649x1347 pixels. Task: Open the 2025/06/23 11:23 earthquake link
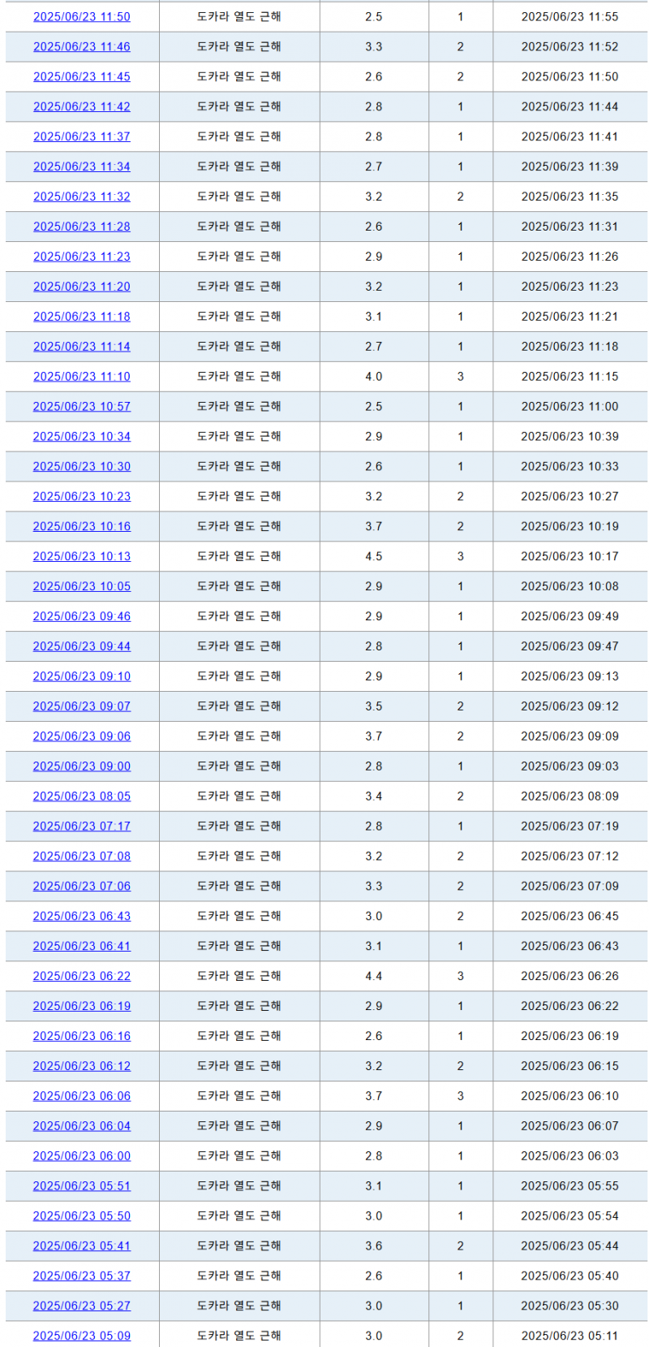tap(82, 257)
